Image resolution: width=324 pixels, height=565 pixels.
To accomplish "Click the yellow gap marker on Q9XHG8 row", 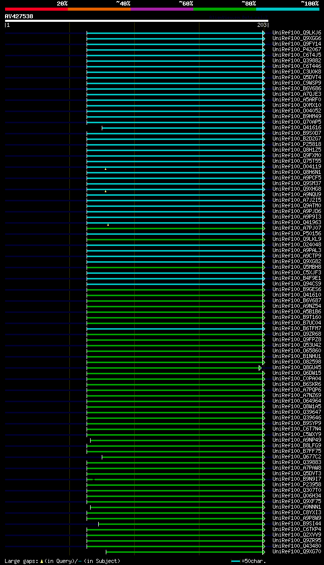I will click(x=105, y=191).
